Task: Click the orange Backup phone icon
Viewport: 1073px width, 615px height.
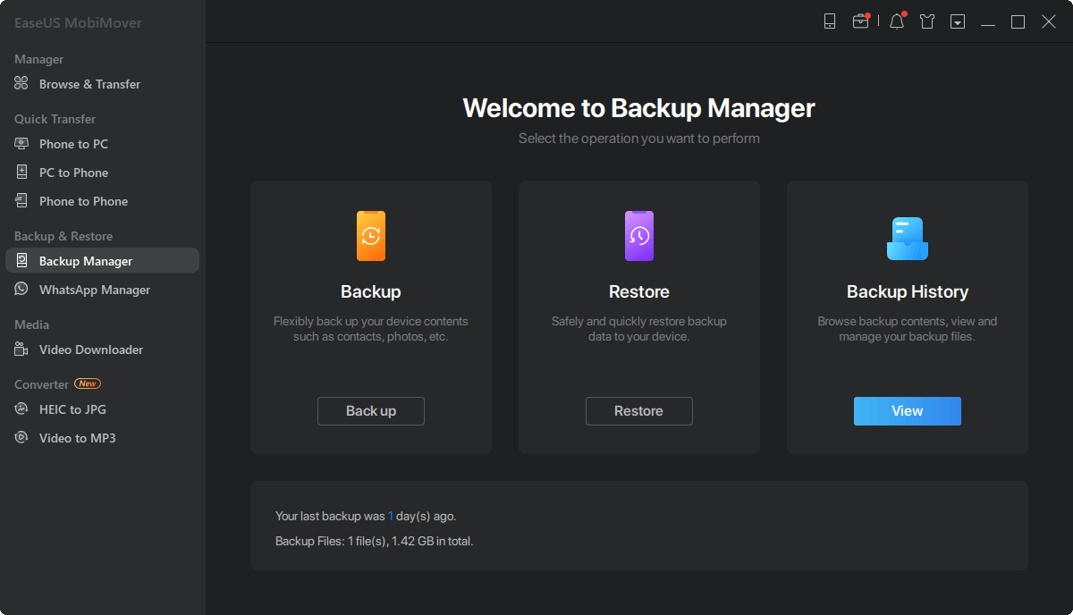Action: click(x=371, y=236)
